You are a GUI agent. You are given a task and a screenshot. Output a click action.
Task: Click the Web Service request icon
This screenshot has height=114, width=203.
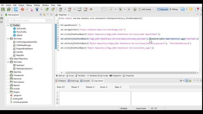point(91,9)
